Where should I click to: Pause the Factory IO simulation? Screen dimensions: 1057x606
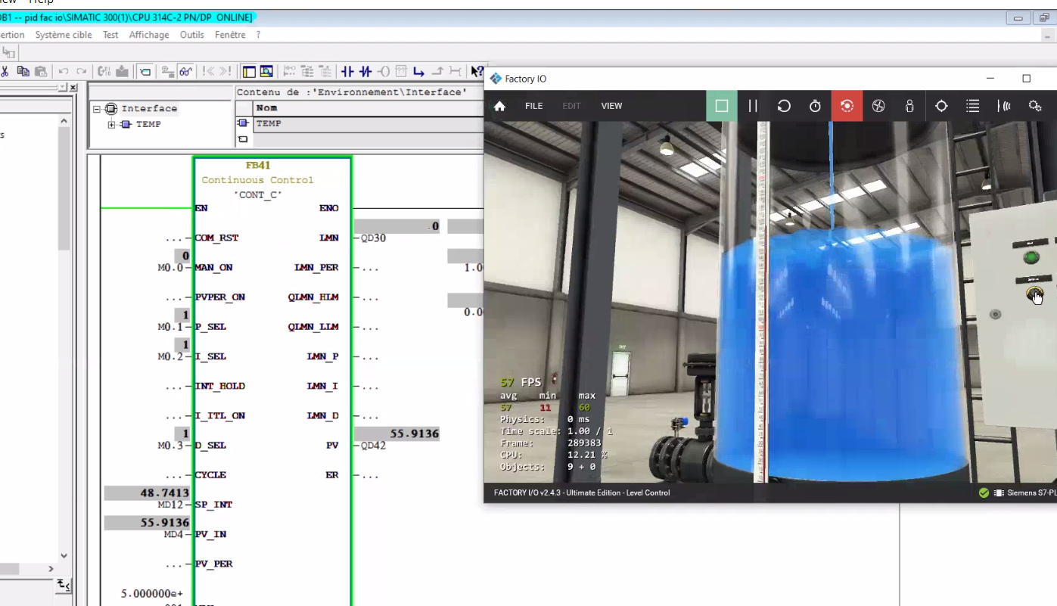(x=753, y=106)
